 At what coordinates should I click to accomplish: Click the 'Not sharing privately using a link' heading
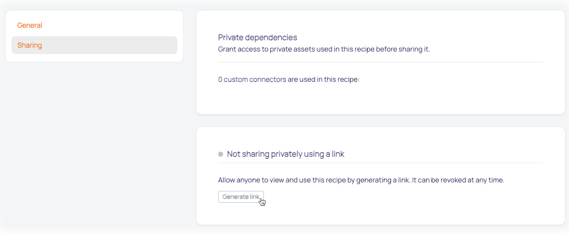(286, 154)
